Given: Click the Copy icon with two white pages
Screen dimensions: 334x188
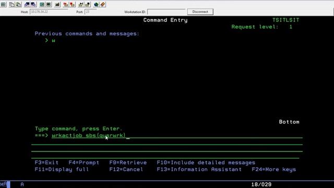Looking at the screenshot, I should point(11,4).
